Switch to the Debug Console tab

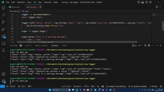point(41,45)
